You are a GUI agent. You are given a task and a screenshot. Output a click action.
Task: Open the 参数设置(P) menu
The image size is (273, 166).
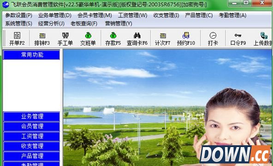click(18, 15)
